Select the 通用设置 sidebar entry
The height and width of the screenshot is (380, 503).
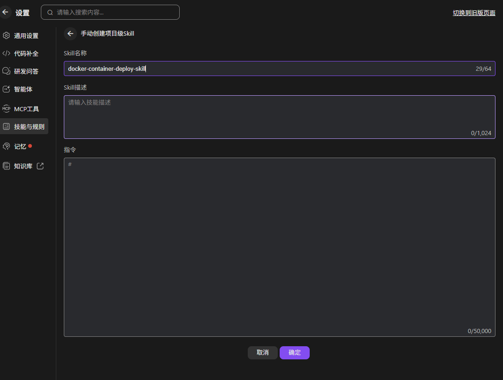(24, 36)
